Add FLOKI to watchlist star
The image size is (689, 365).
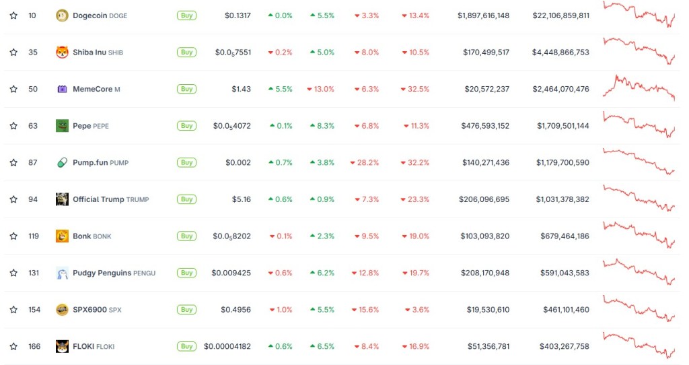[x=13, y=346]
